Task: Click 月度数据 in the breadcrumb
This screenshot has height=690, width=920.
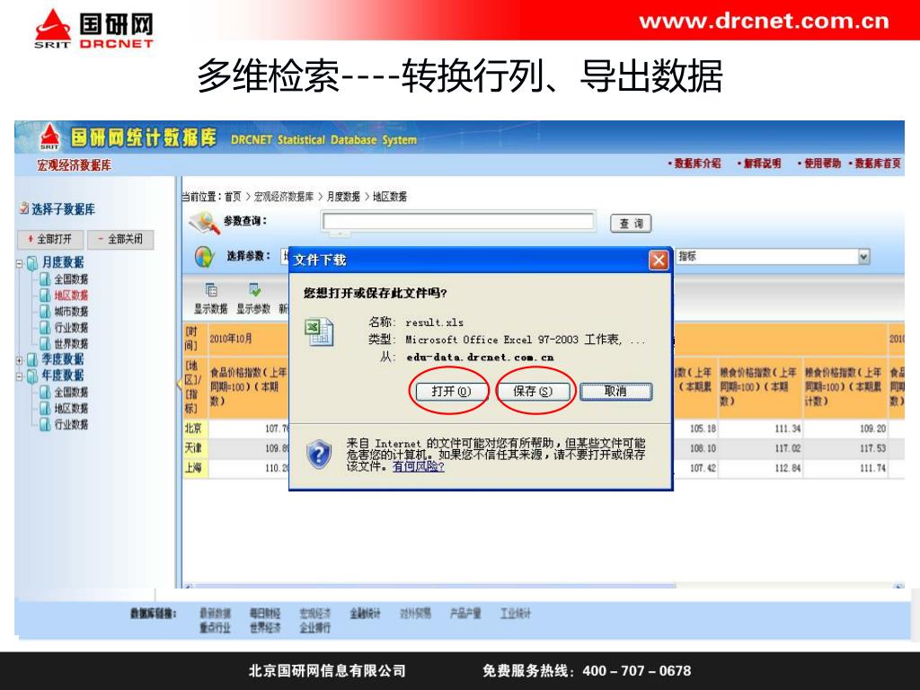Action: click(x=343, y=197)
